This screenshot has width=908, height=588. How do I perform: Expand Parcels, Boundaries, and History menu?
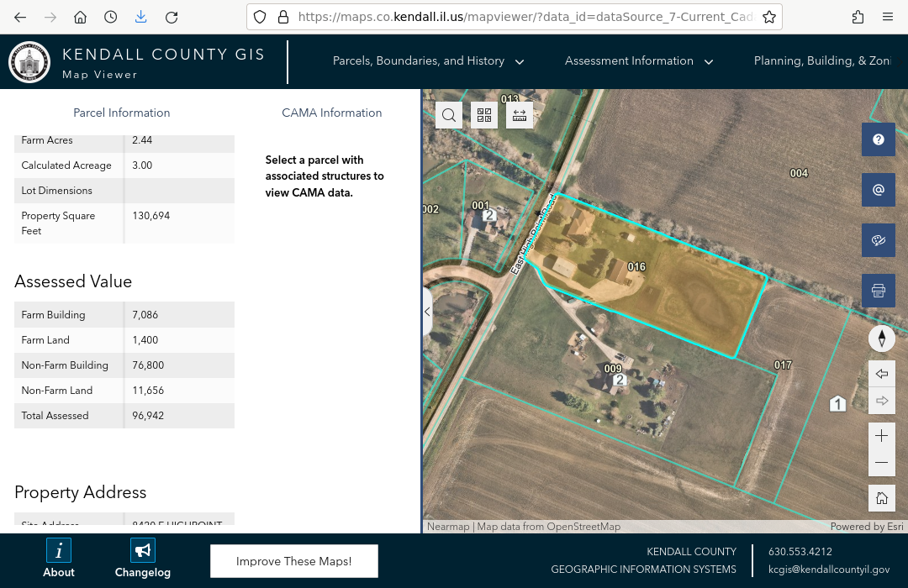428,61
